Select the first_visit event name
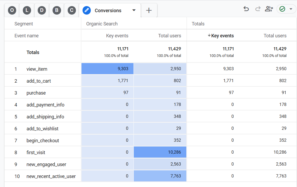Image resolution: width=297 pixels, height=187 pixels. coord(36,152)
